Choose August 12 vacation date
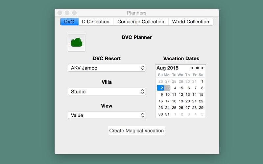The width and height of the screenshot is (263, 164). (x=181, y=94)
